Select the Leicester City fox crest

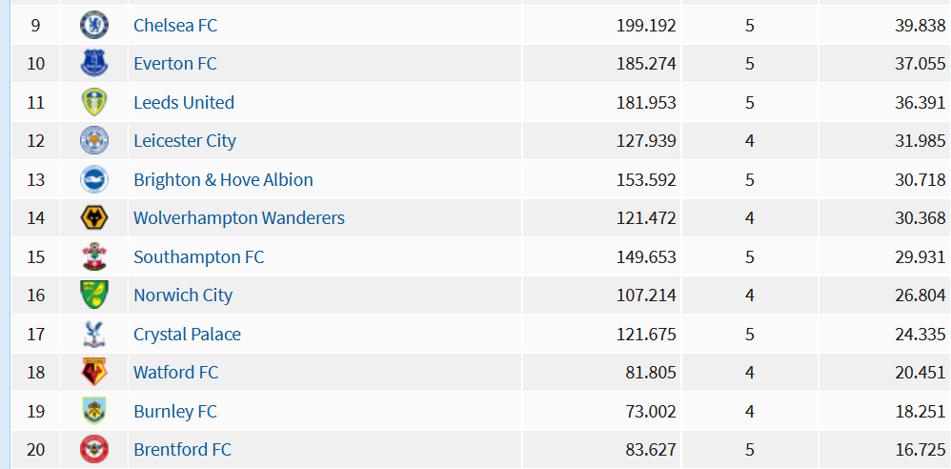tap(94, 141)
